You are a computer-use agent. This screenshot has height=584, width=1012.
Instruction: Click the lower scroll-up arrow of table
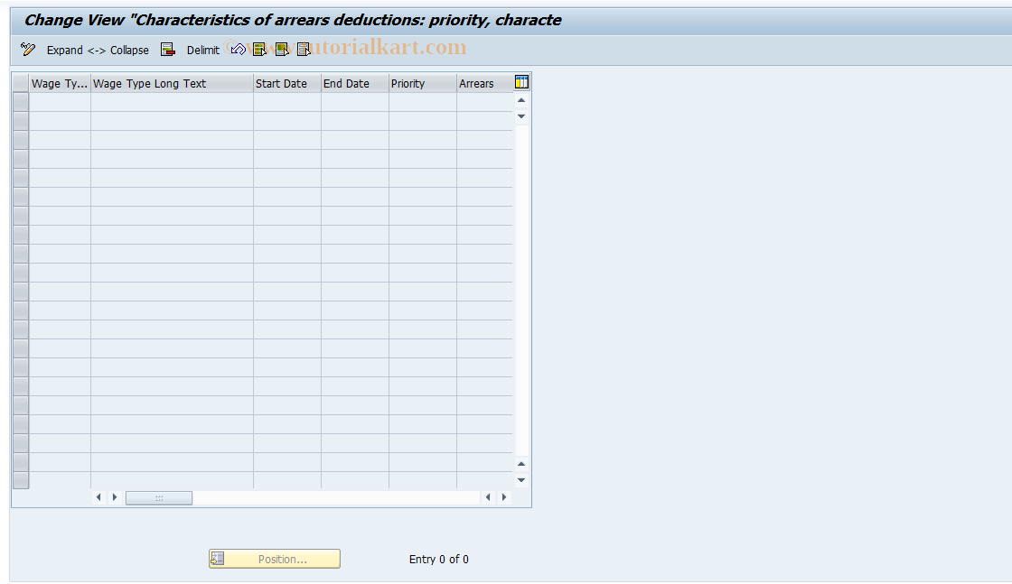521,464
